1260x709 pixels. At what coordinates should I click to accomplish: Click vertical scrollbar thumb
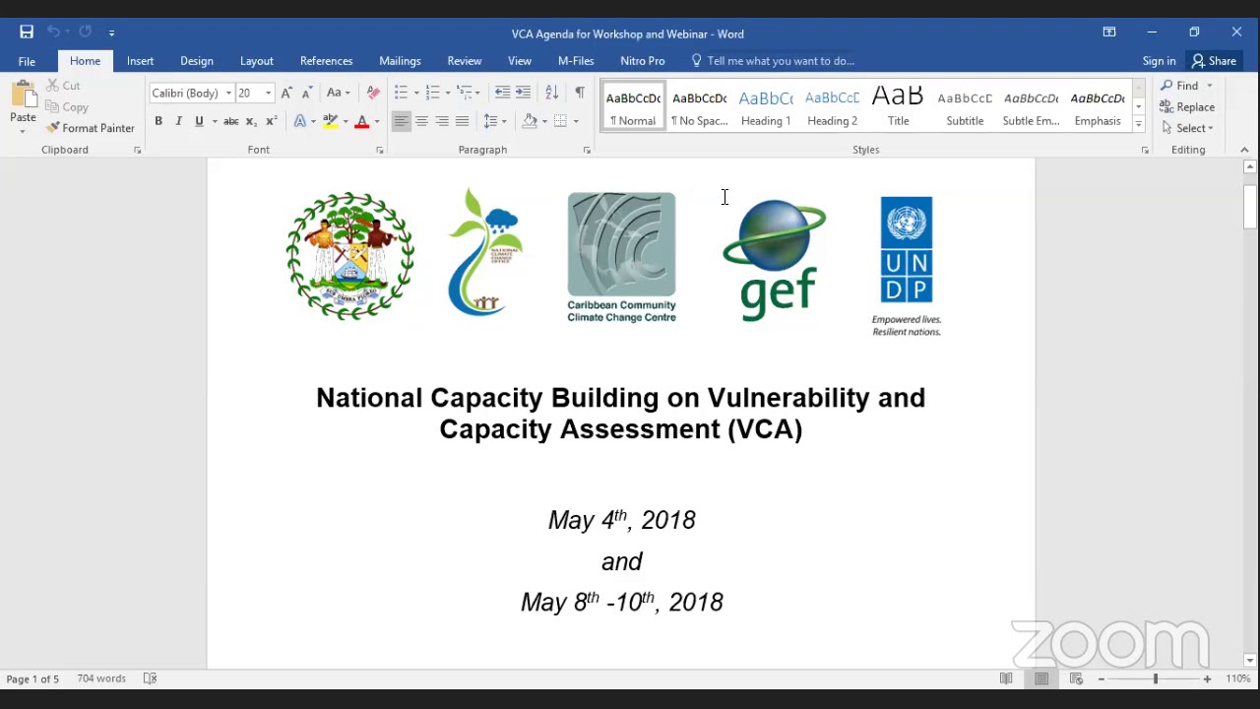[x=1250, y=207]
